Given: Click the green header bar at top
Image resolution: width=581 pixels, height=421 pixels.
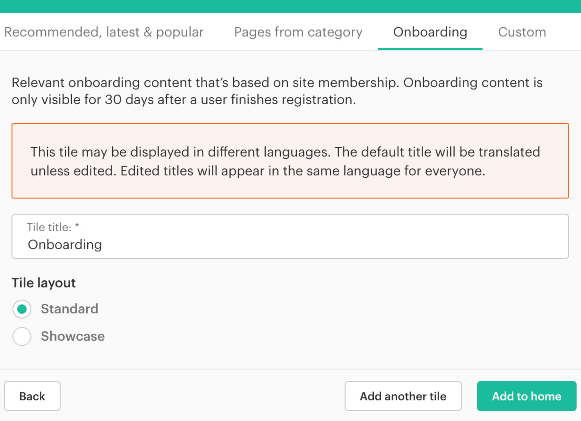Looking at the screenshot, I should pyautogui.click(x=290, y=6).
